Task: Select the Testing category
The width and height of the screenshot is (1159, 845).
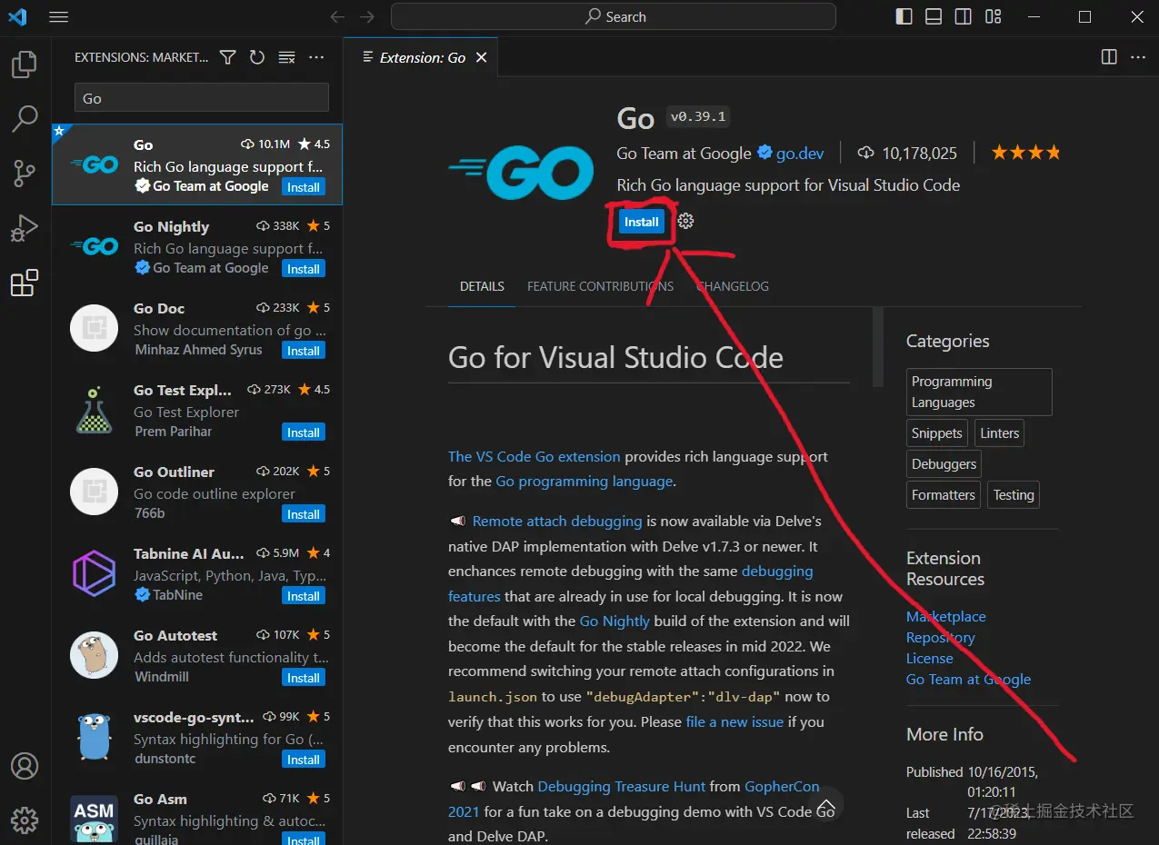Action: (1014, 495)
